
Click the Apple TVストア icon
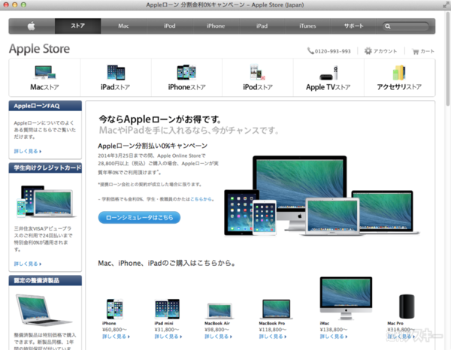(x=328, y=73)
